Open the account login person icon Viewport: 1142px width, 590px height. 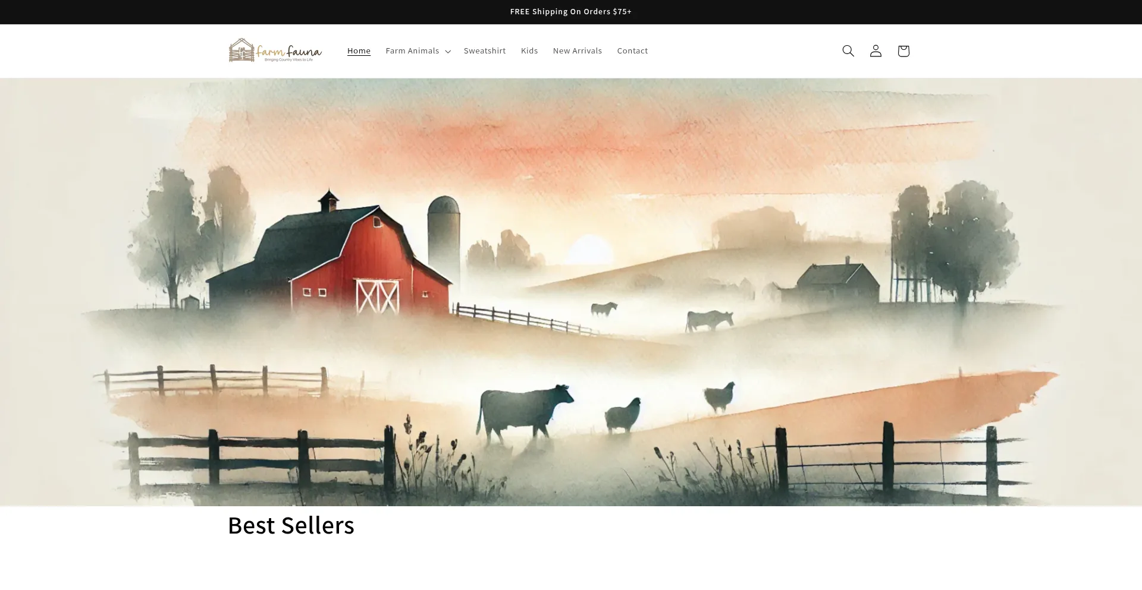pos(876,51)
